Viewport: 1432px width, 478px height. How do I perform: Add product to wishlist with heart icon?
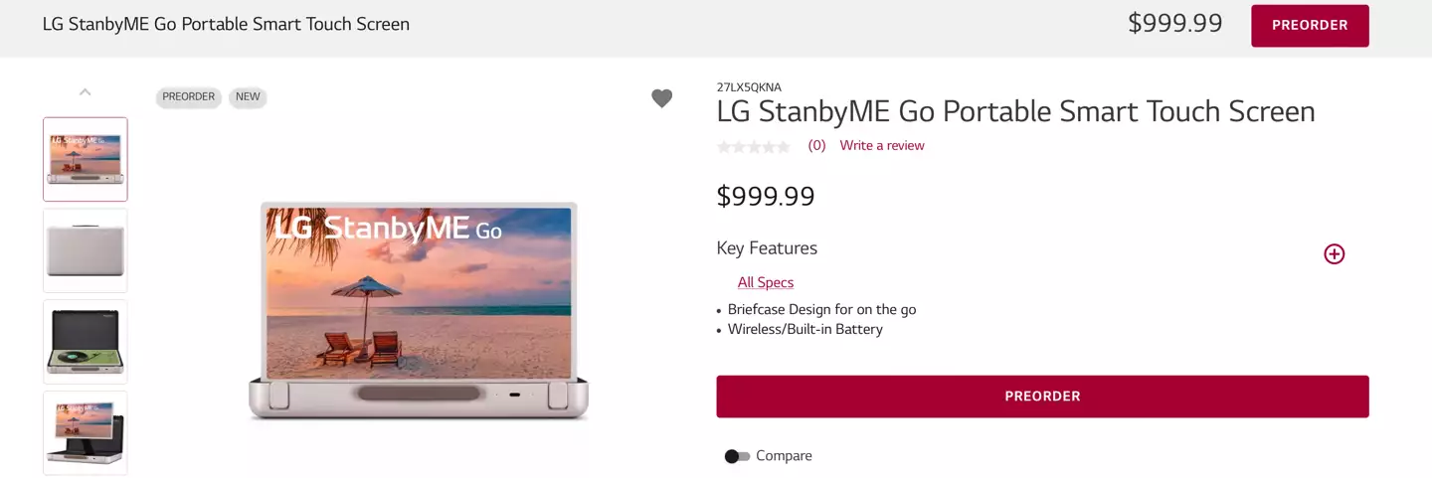pos(661,98)
